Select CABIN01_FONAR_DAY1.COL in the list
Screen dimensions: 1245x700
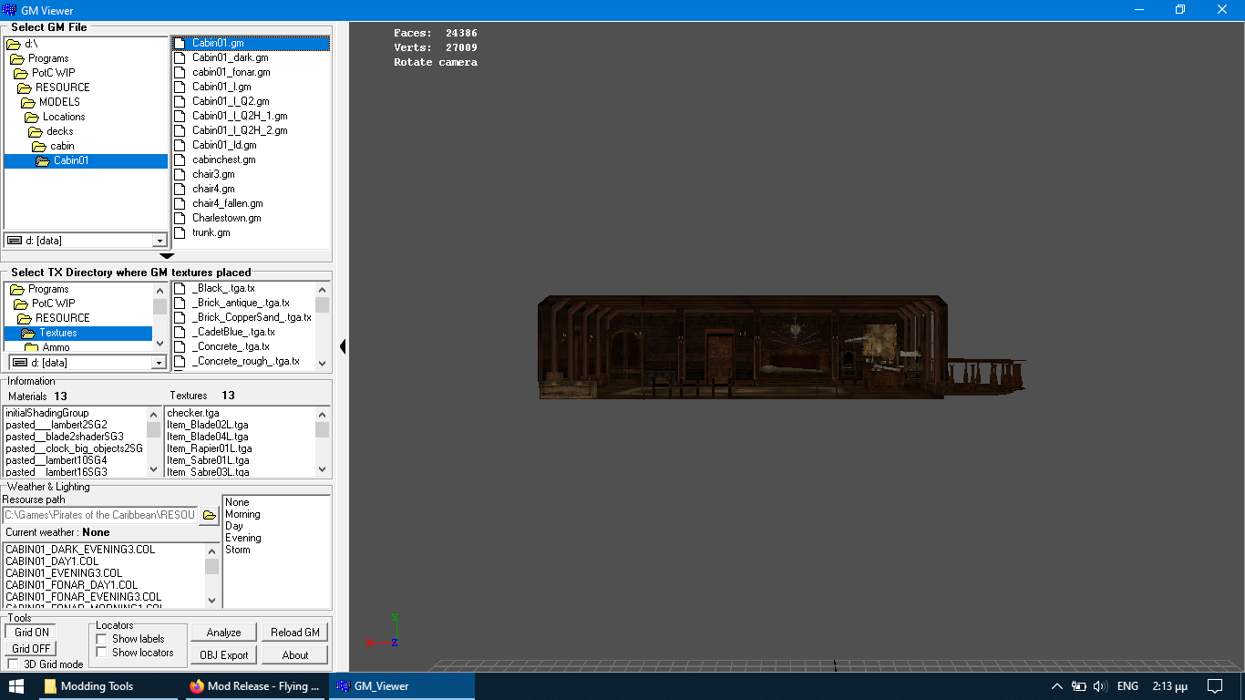click(x=72, y=585)
